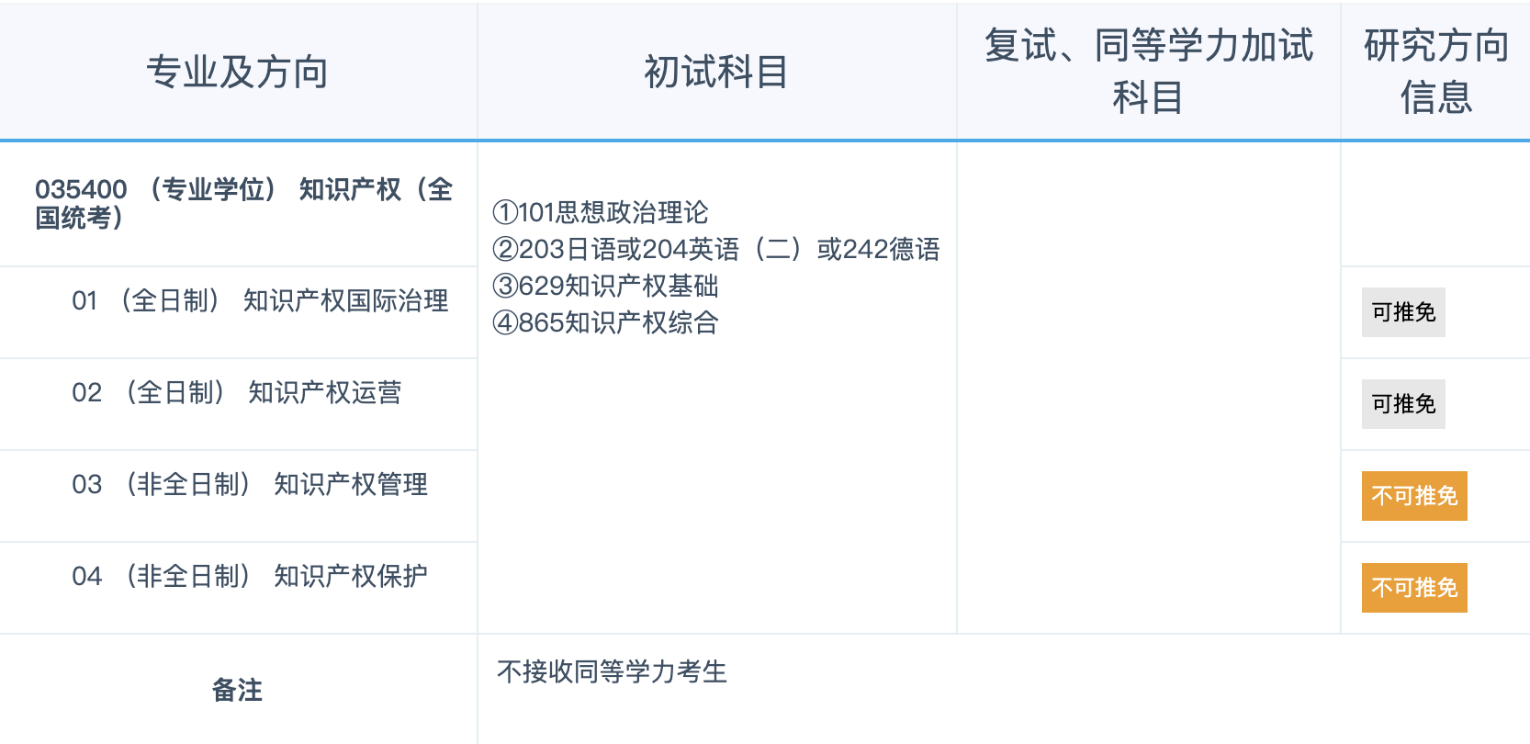Click the 研究方向信息 column header

(1435, 72)
